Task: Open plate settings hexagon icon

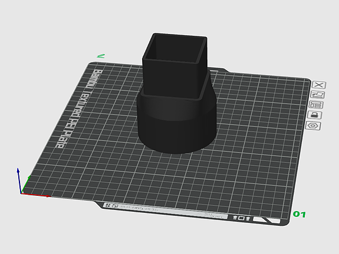Action: [313, 126]
